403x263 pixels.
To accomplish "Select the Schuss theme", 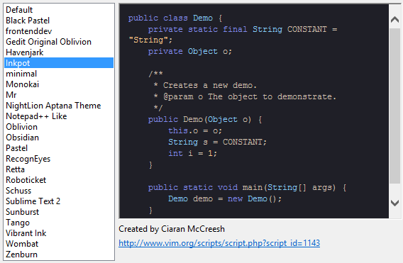I will click(x=59, y=191).
